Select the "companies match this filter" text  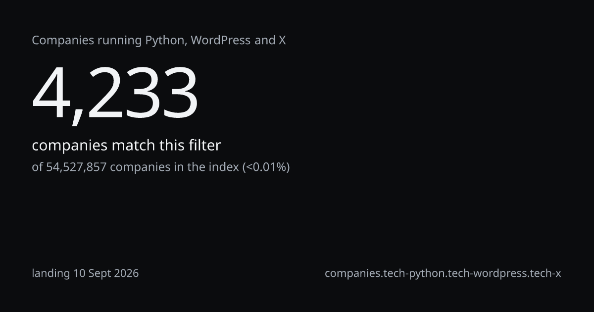pyautogui.click(x=126, y=146)
